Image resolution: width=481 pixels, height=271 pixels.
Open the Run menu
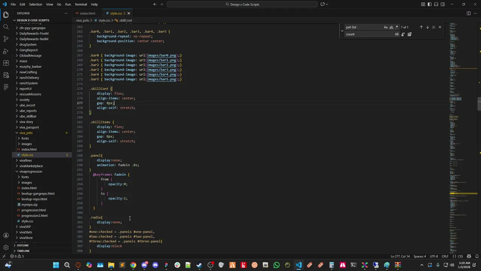point(68,4)
